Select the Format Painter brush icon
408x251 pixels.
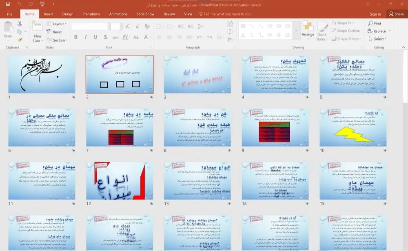point(20,40)
